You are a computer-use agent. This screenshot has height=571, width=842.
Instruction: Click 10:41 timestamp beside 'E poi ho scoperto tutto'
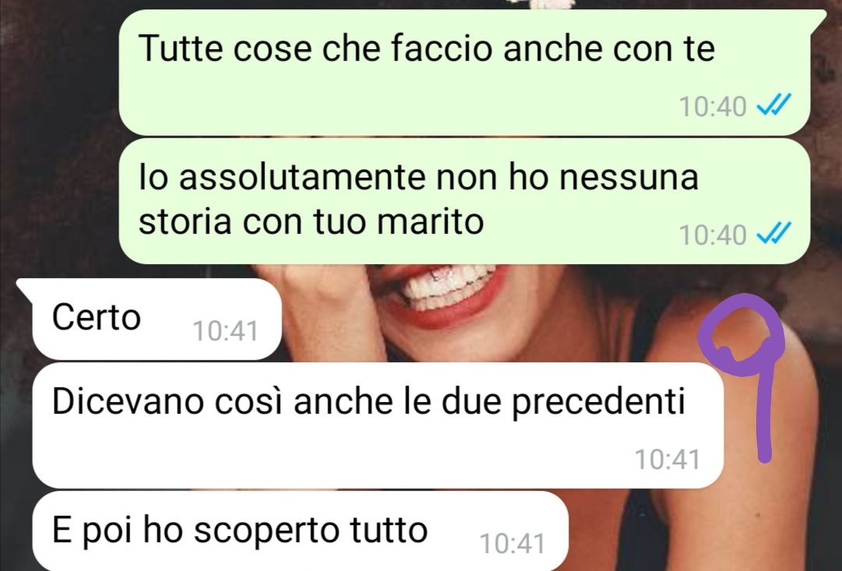[512, 543]
